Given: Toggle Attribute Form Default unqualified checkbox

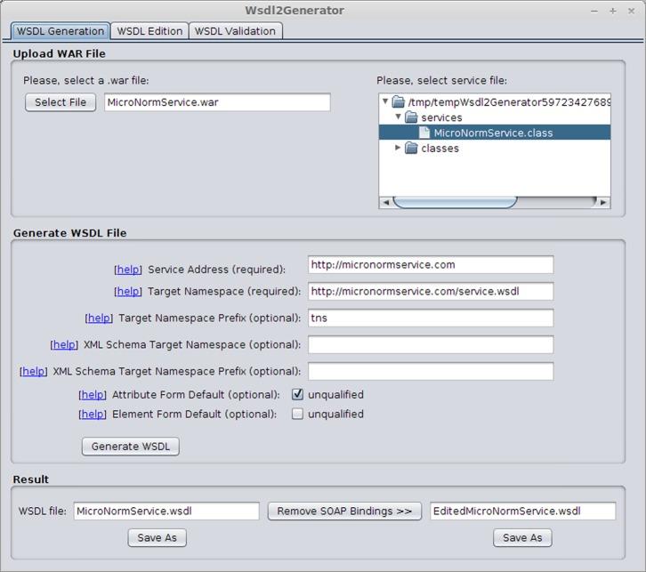Looking at the screenshot, I should click(x=298, y=394).
